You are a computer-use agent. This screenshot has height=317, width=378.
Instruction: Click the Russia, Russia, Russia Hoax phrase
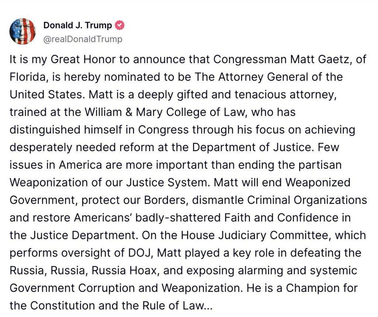point(83,270)
